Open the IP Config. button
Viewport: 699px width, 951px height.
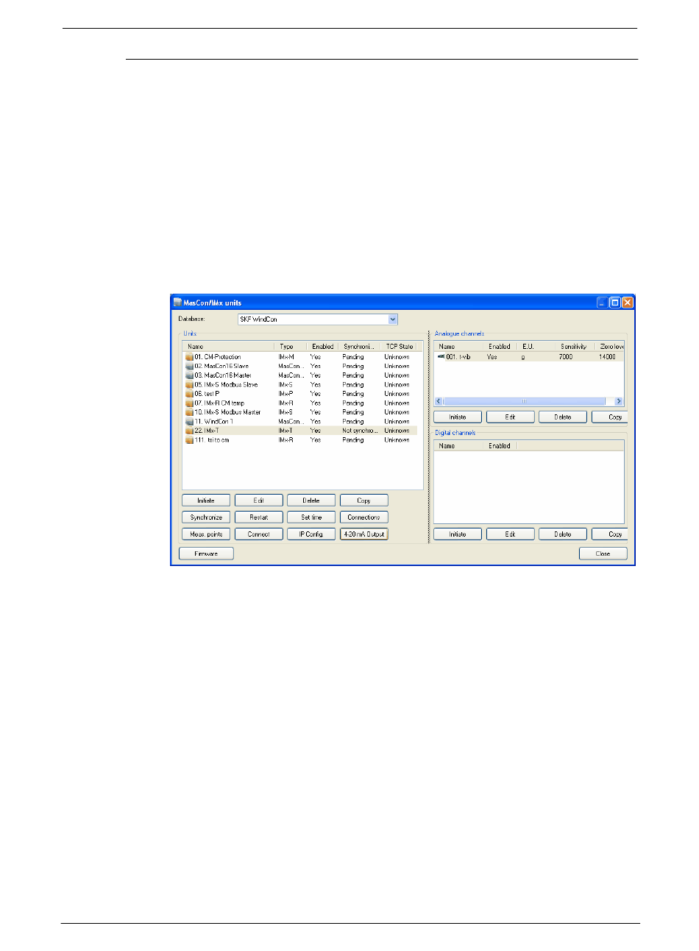311,534
